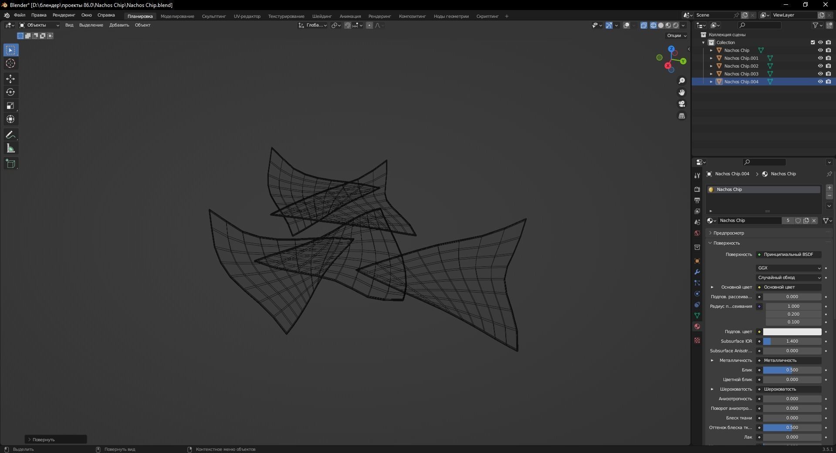Add a new material slot with plus
836x453 pixels.
click(829, 188)
